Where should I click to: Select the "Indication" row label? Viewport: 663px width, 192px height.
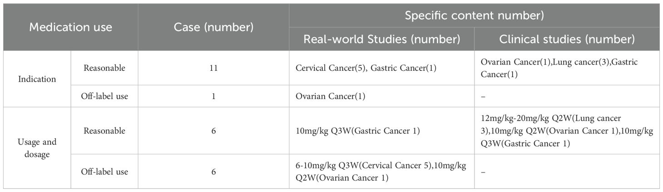coord(37,79)
